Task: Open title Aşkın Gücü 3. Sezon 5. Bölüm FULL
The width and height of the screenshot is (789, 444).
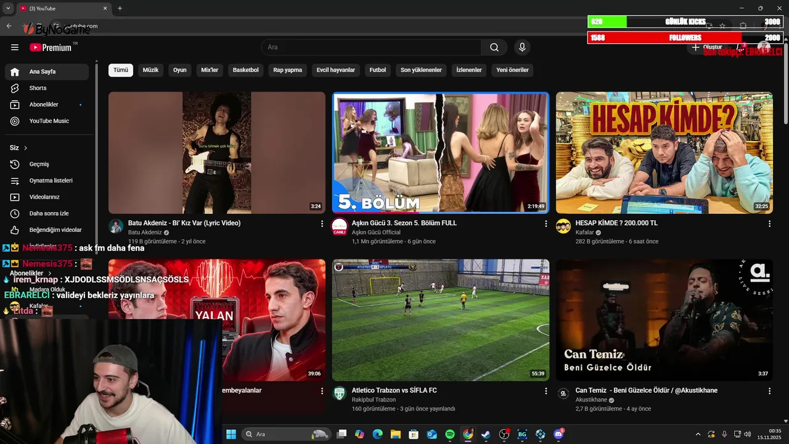Action: coord(404,223)
